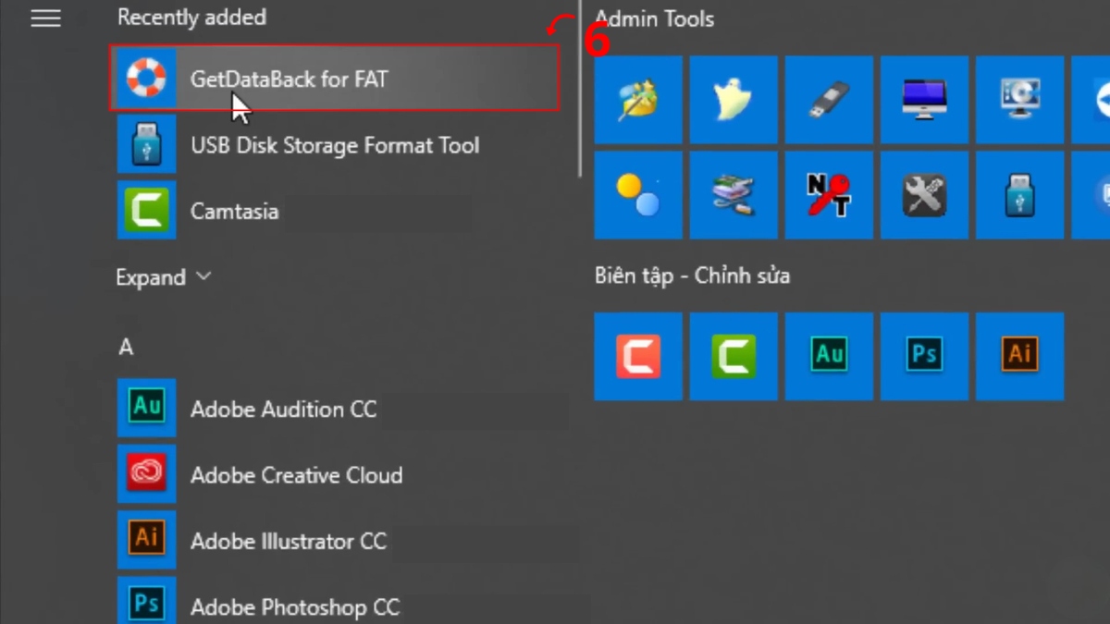Open the red Camtasia tile
The width and height of the screenshot is (1110, 624).
(638, 357)
